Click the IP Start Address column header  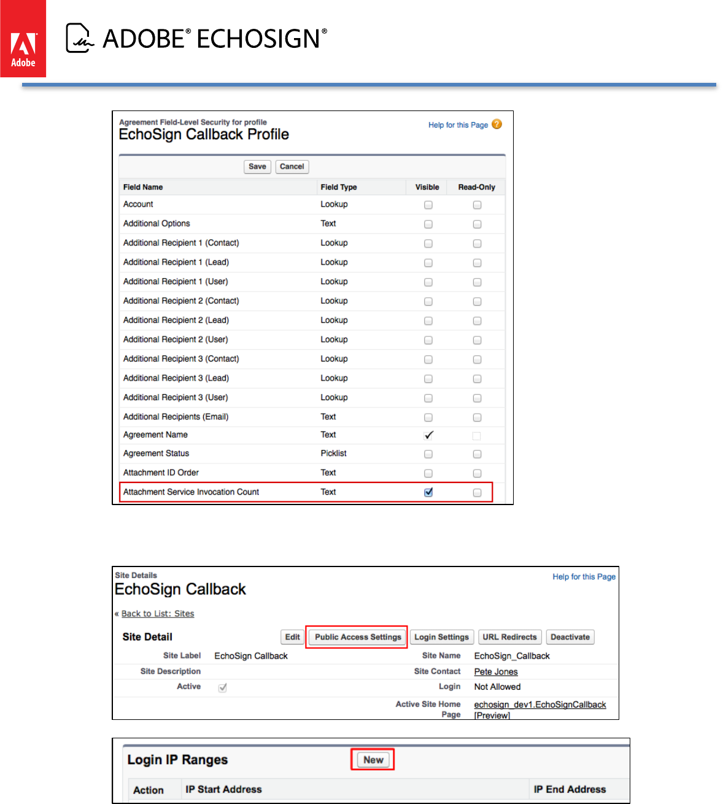223,790
